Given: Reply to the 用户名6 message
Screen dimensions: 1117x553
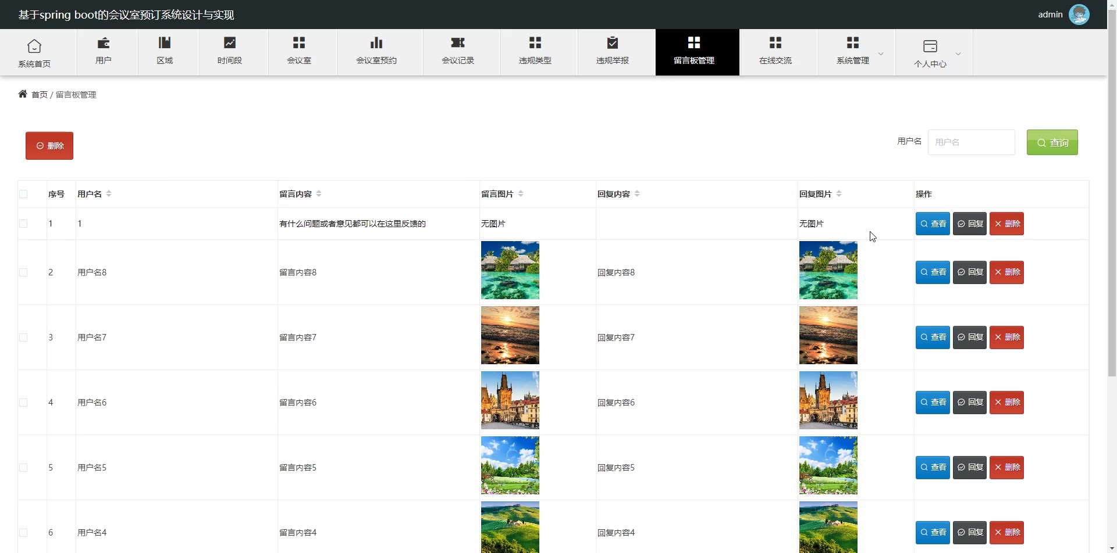Looking at the screenshot, I should (970, 403).
